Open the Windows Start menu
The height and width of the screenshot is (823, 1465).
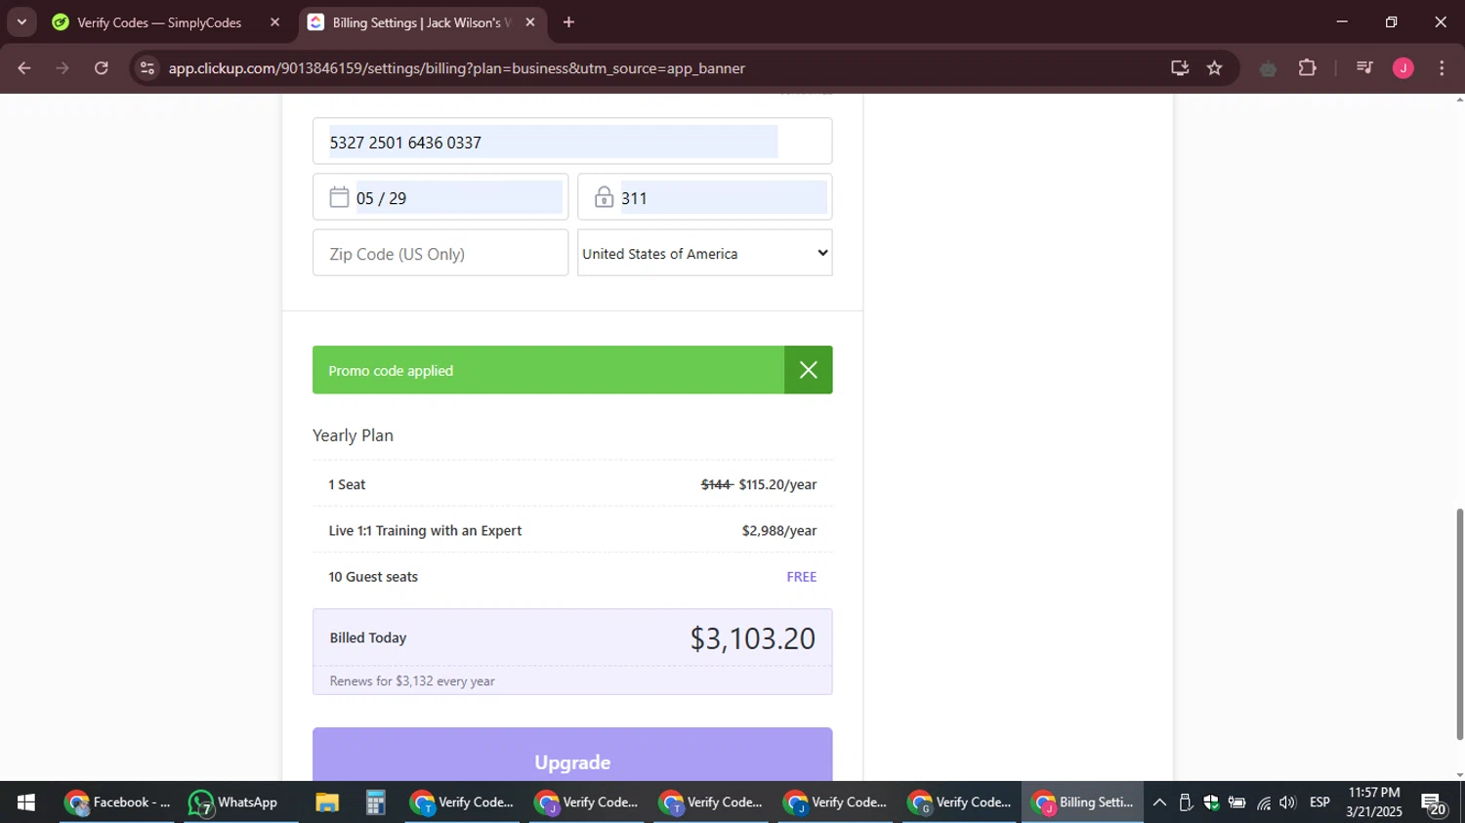(x=26, y=802)
